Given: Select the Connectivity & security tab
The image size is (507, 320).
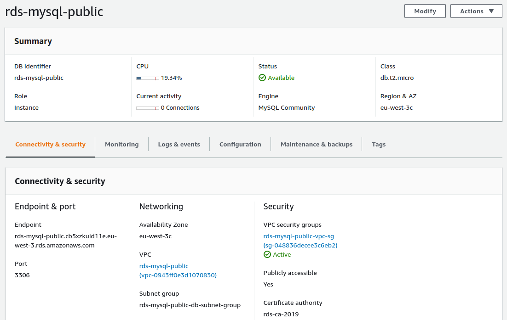Looking at the screenshot, I should [51, 145].
